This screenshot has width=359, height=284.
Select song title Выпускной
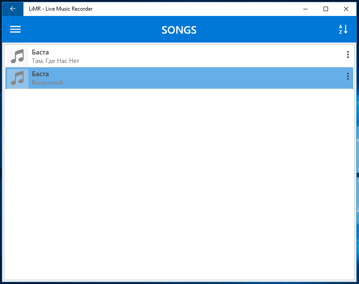click(x=47, y=82)
